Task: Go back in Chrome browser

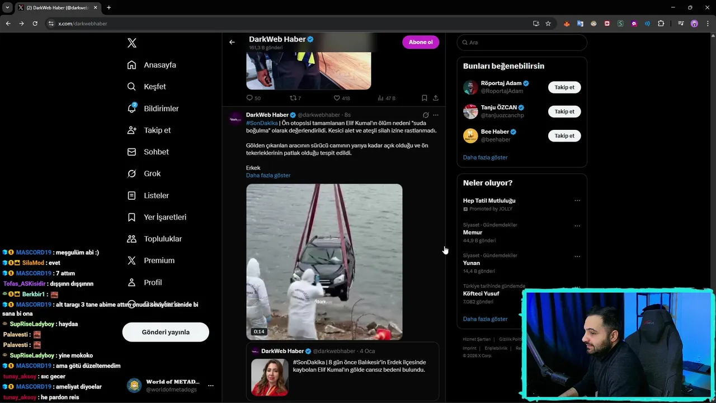Action: point(8,24)
